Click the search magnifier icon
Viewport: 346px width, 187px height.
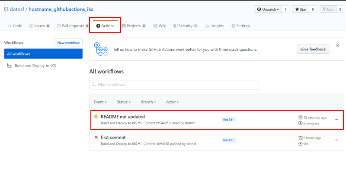pyautogui.click(x=94, y=84)
